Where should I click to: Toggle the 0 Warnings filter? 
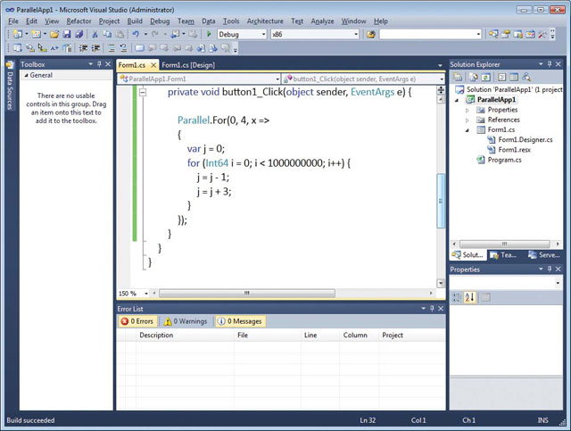point(186,321)
